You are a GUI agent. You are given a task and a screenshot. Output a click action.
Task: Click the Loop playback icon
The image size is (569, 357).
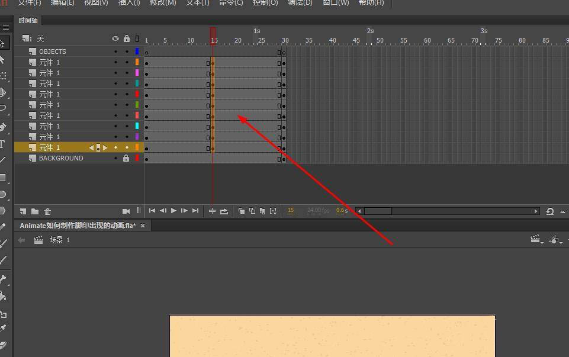pyautogui.click(x=224, y=211)
